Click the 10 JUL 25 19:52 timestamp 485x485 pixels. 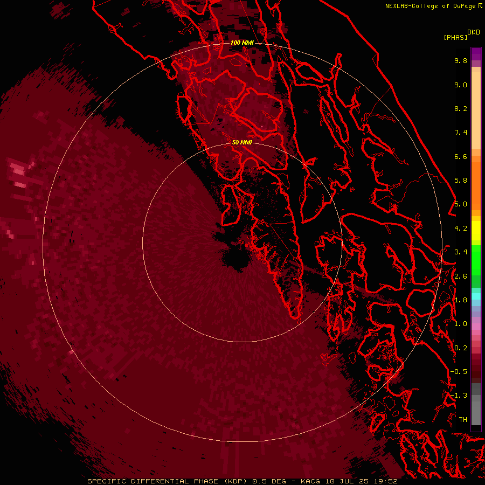[x=361, y=481]
